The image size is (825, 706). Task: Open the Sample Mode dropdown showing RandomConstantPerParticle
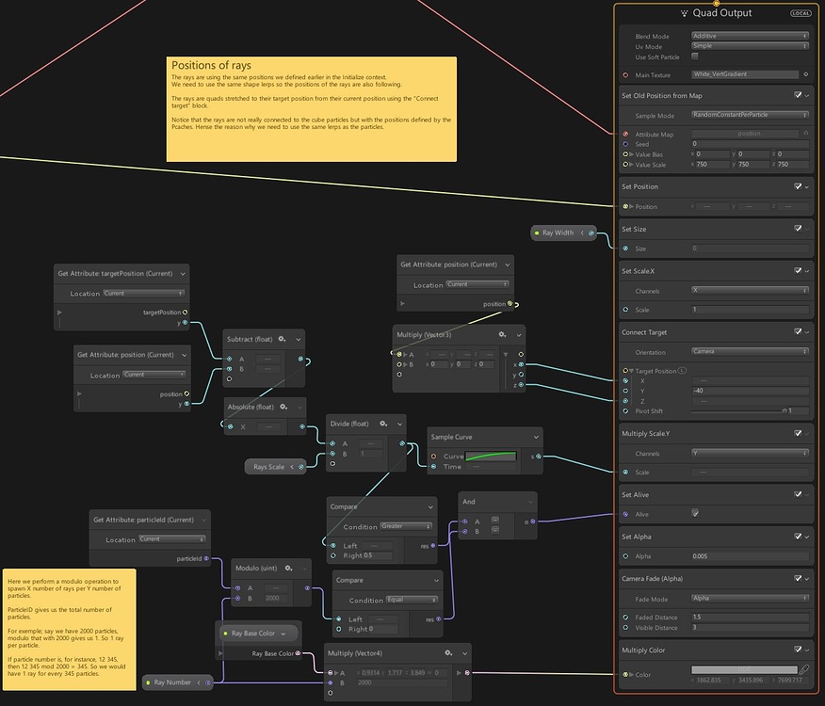pyautogui.click(x=750, y=115)
